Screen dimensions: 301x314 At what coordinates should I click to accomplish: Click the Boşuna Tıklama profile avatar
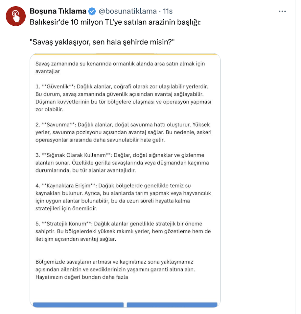pos(16,16)
